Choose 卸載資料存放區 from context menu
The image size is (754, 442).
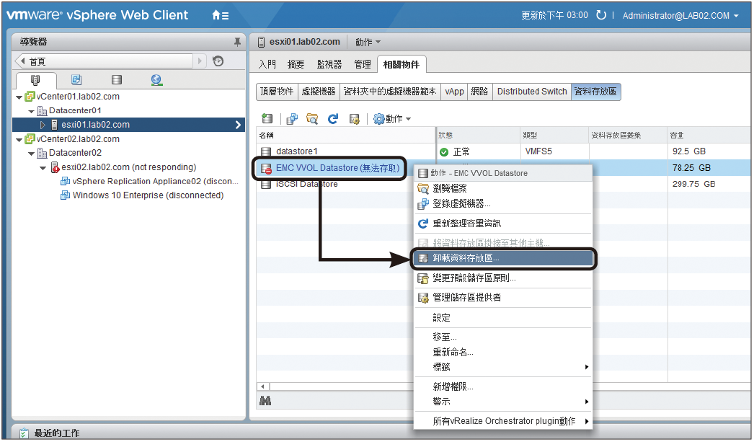503,258
